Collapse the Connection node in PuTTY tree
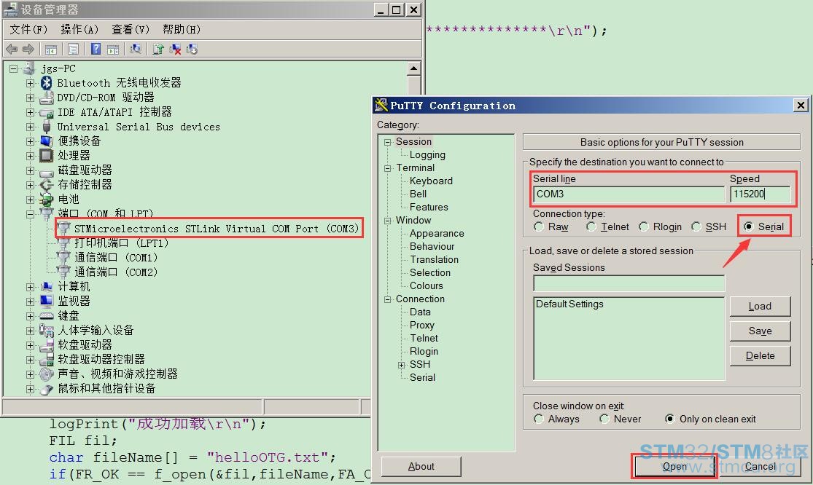 click(x=387, y=299)
